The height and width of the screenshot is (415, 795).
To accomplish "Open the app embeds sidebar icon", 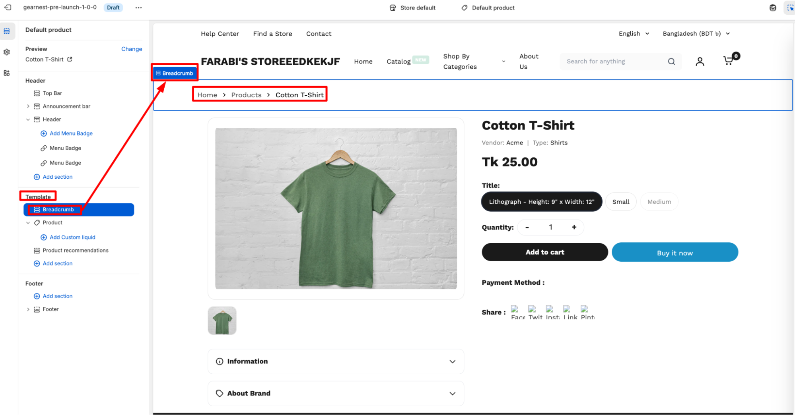I will point(7,73).
